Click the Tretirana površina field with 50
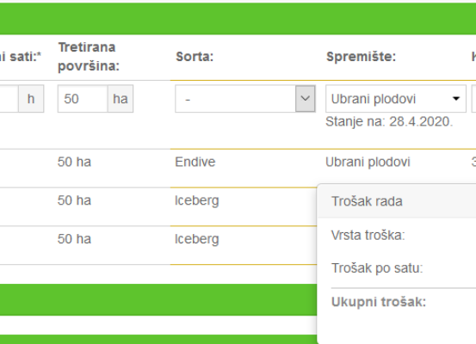The height and width of the screenshot is (344, 476). click(x=83, y=99)
